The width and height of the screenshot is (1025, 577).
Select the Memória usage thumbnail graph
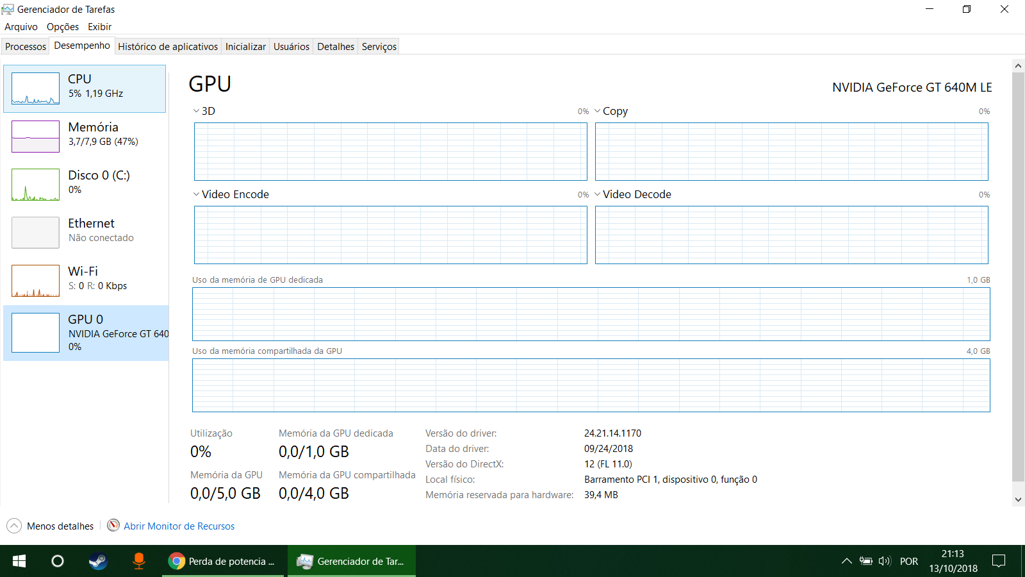pyautogui.click(x=35, y=137)
